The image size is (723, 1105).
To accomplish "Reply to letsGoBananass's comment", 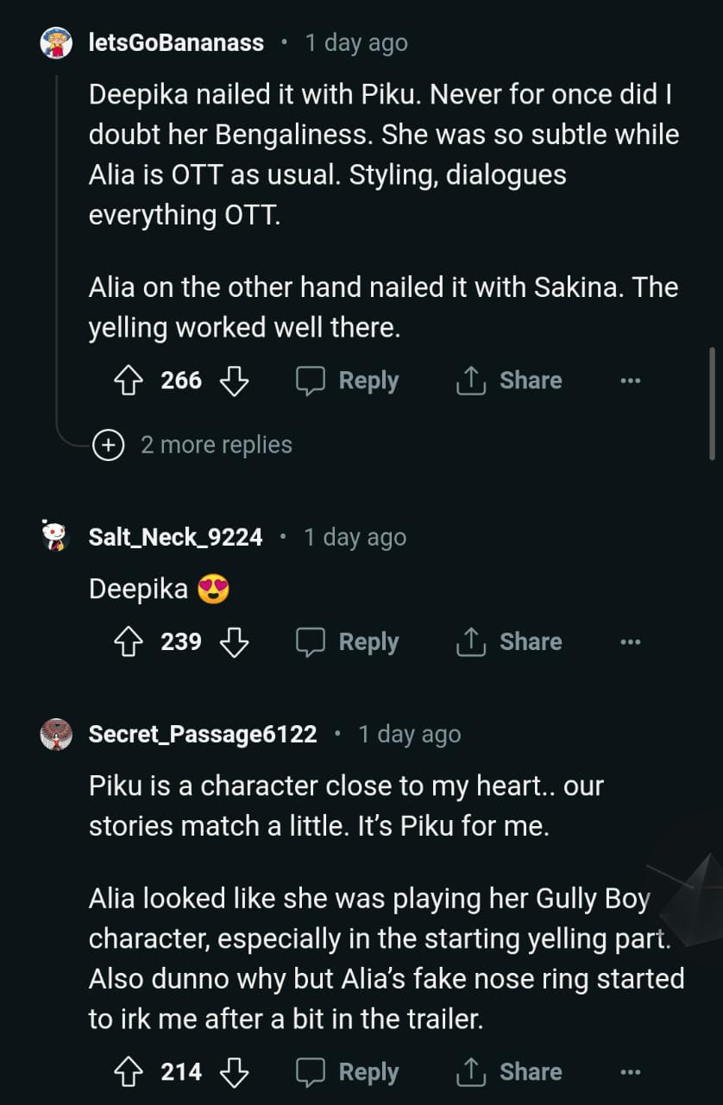I will (x=348, y=381).
